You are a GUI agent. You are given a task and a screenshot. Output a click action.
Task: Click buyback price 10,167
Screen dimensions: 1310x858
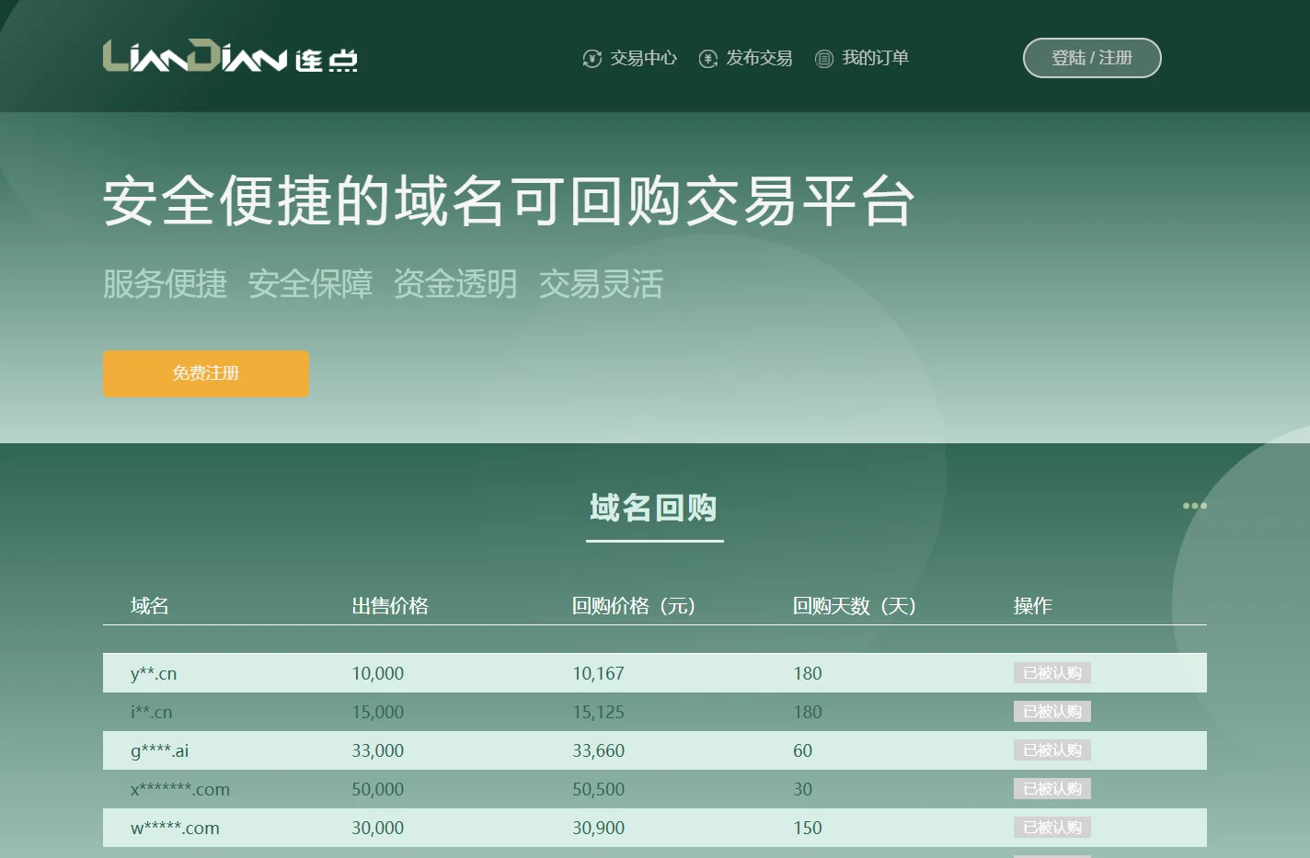pyautogui.click(x=599, y=673)
